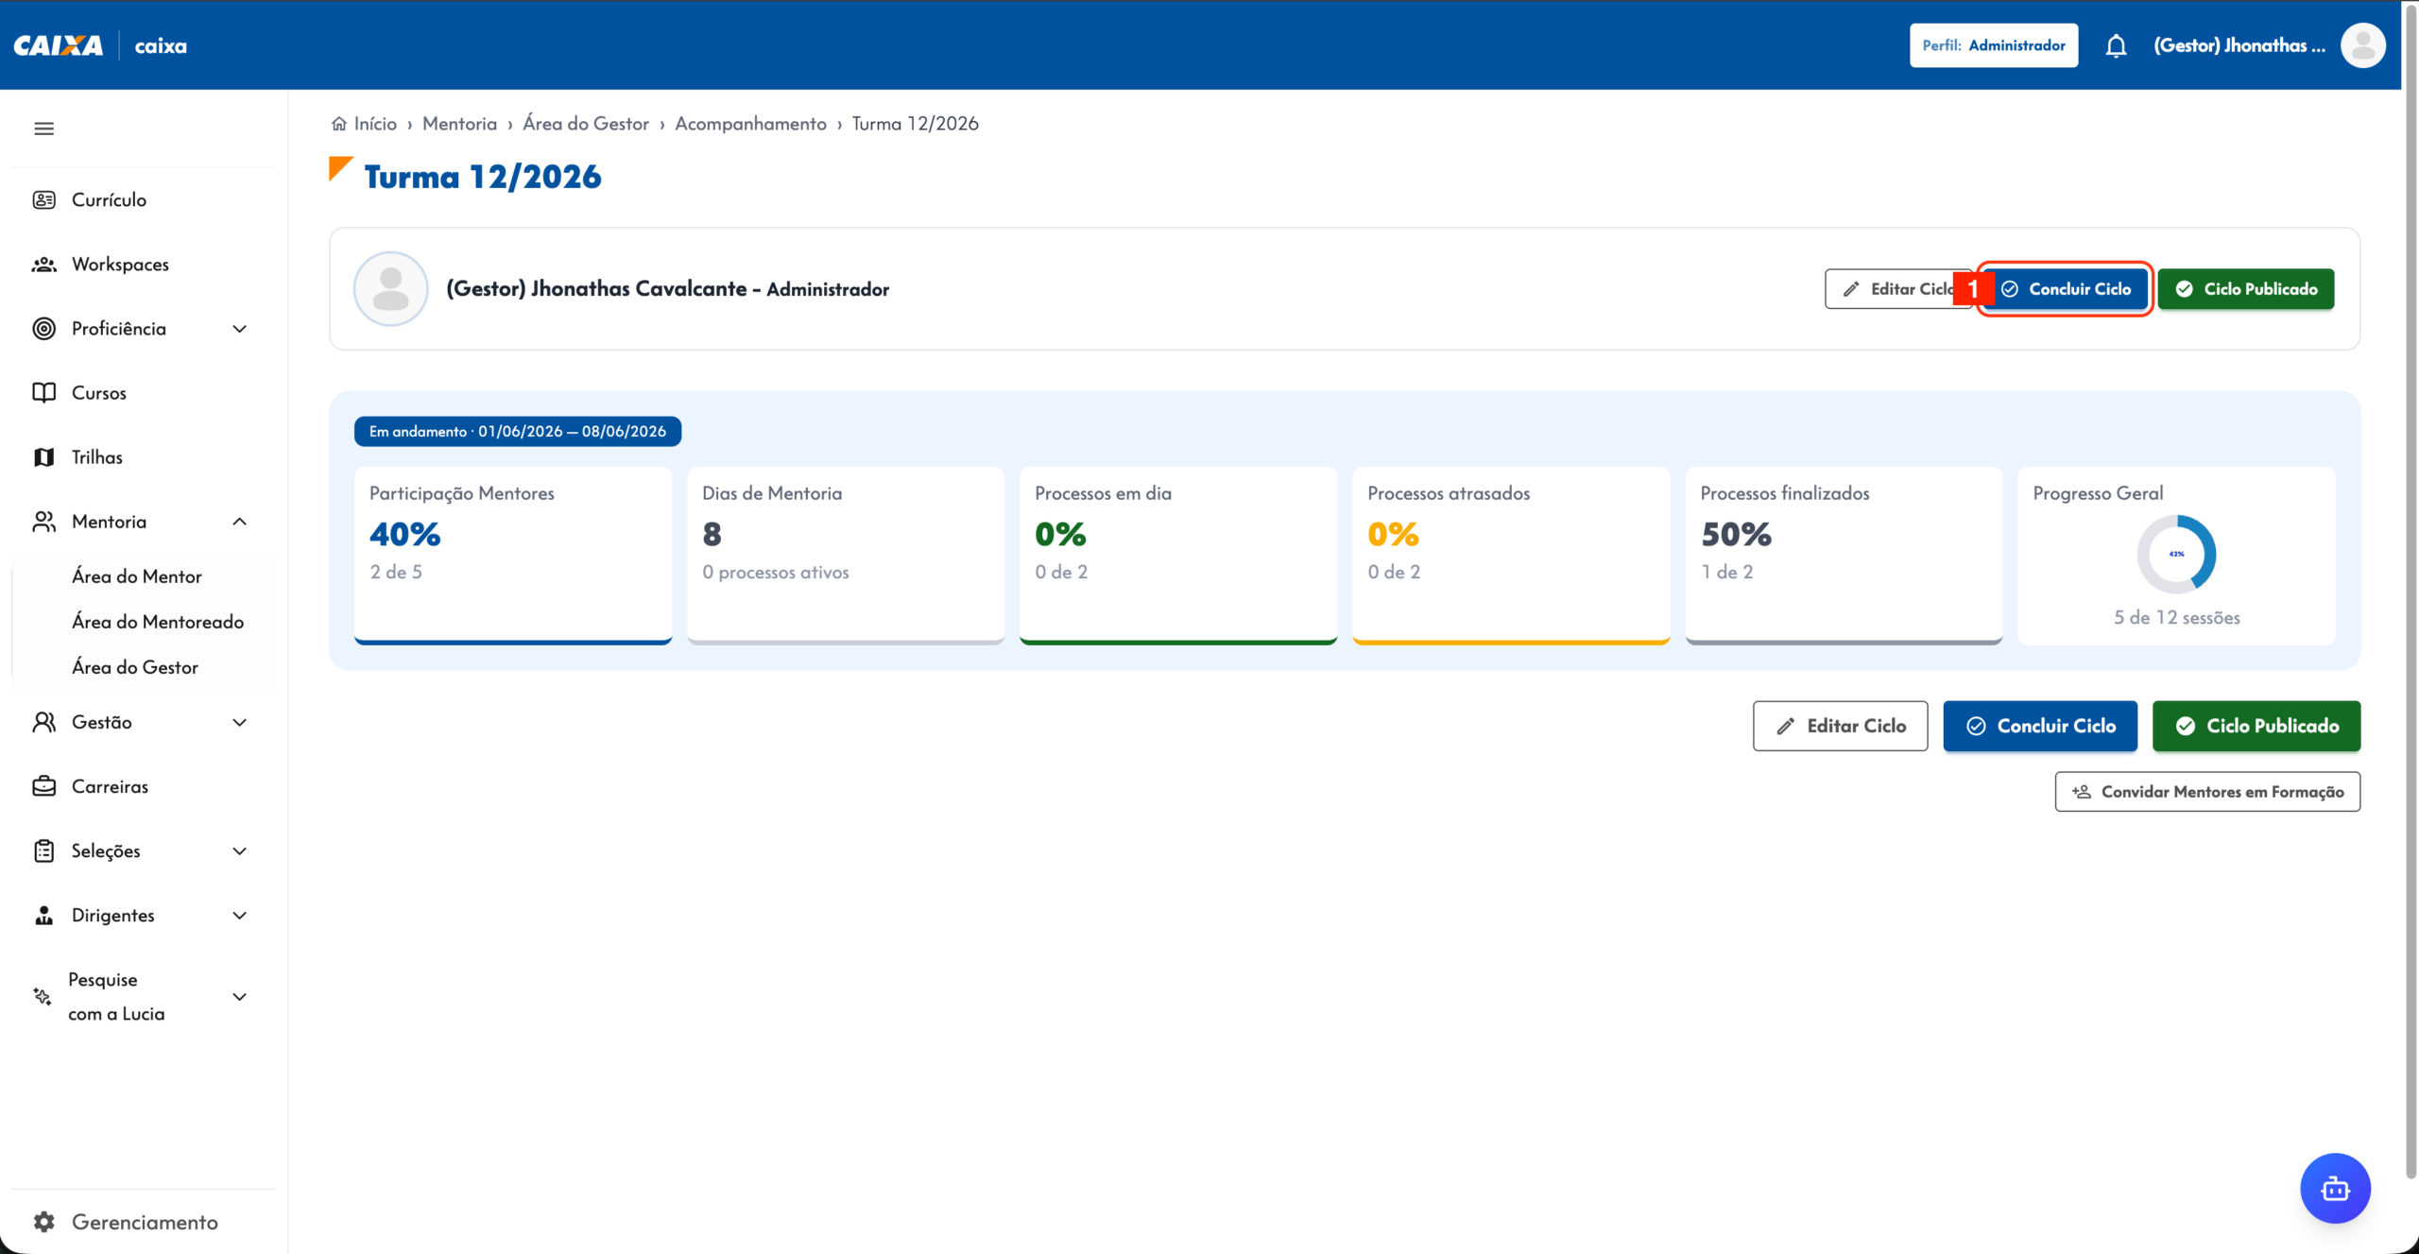Expand Pesquise com a Lucia chevron
2419x1254 pixels.
pos(240,996)
